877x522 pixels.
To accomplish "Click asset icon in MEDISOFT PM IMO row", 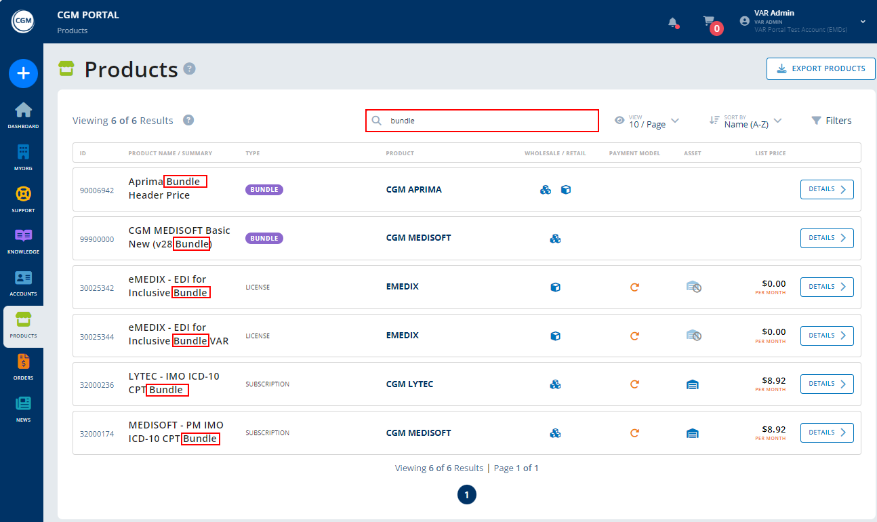I will pyautogui.click(x=692, y=433).
